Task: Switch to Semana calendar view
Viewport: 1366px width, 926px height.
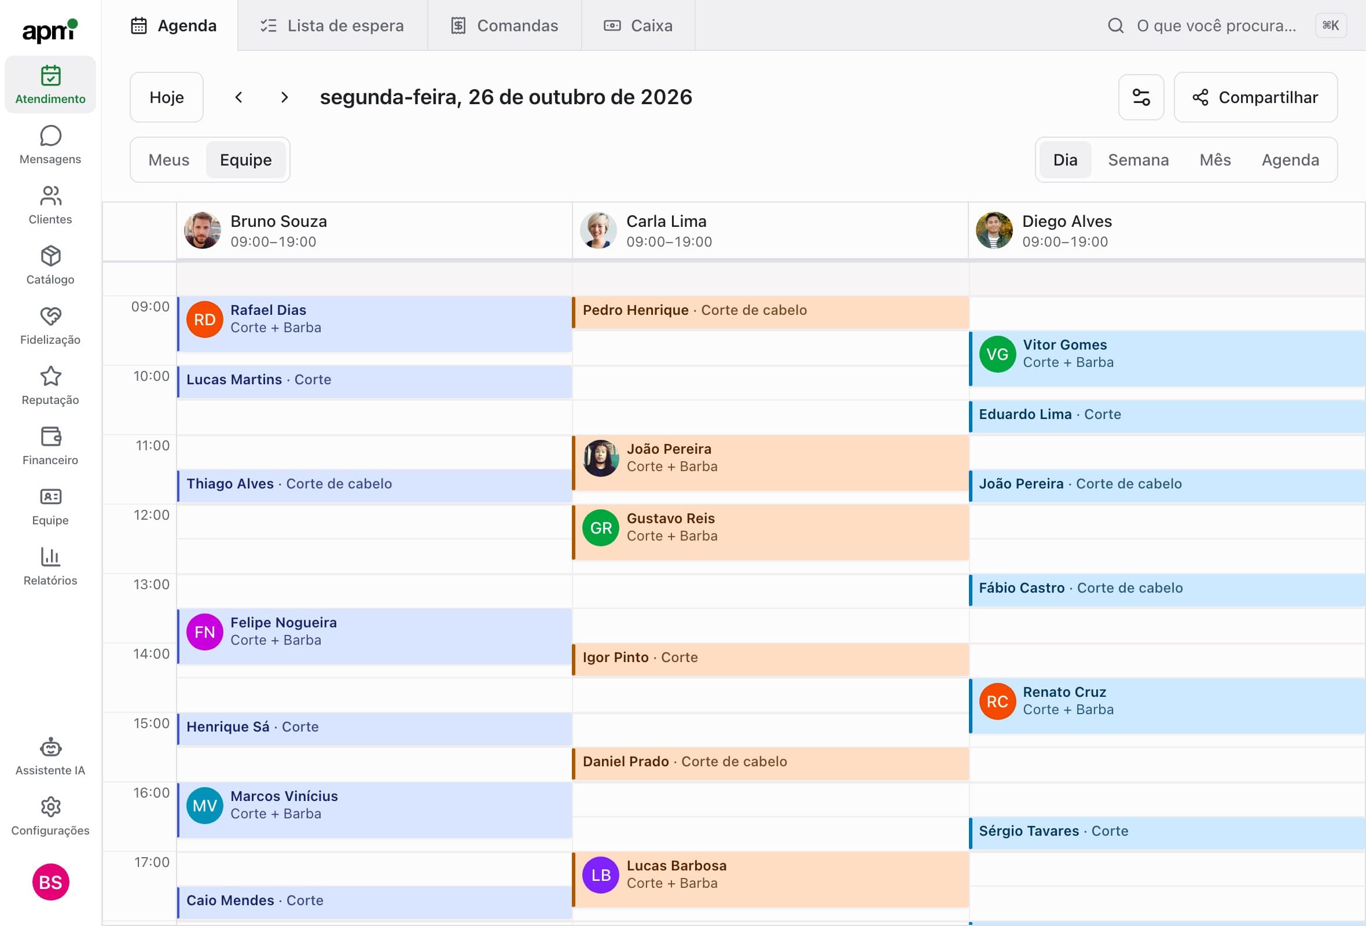Action: [x=1138, y=160]
